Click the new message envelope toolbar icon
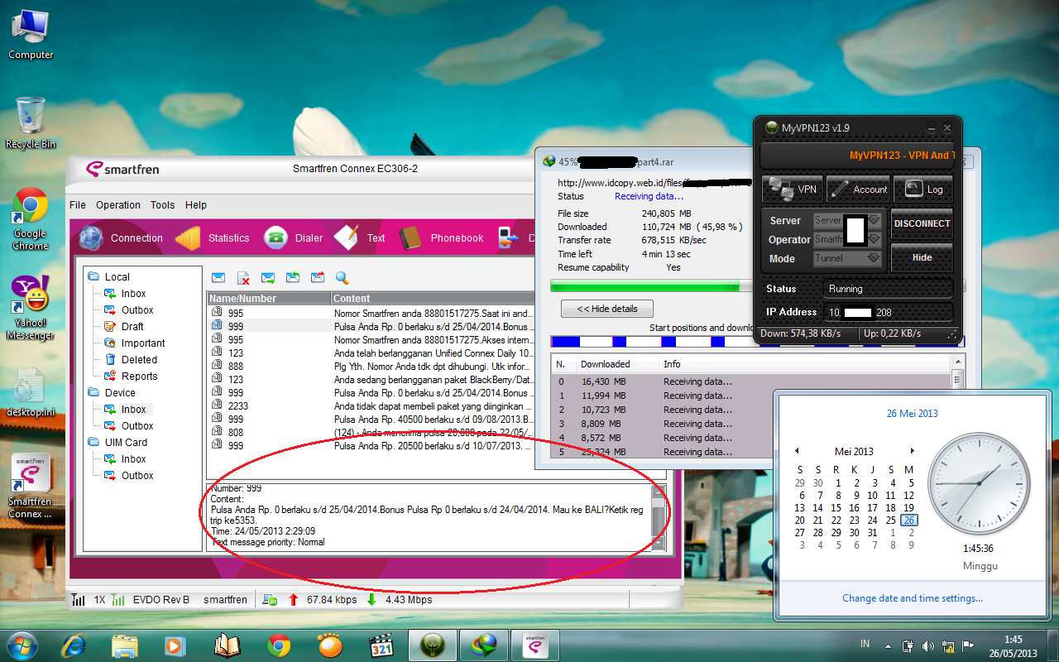 [218, 278]
